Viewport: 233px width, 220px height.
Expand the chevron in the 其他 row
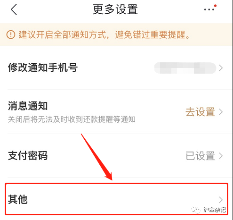point(221,200)
